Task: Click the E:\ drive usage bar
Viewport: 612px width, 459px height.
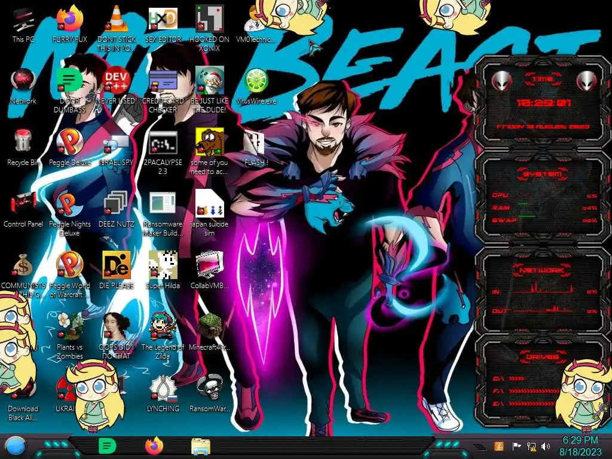Action: (x=531, y=403)
